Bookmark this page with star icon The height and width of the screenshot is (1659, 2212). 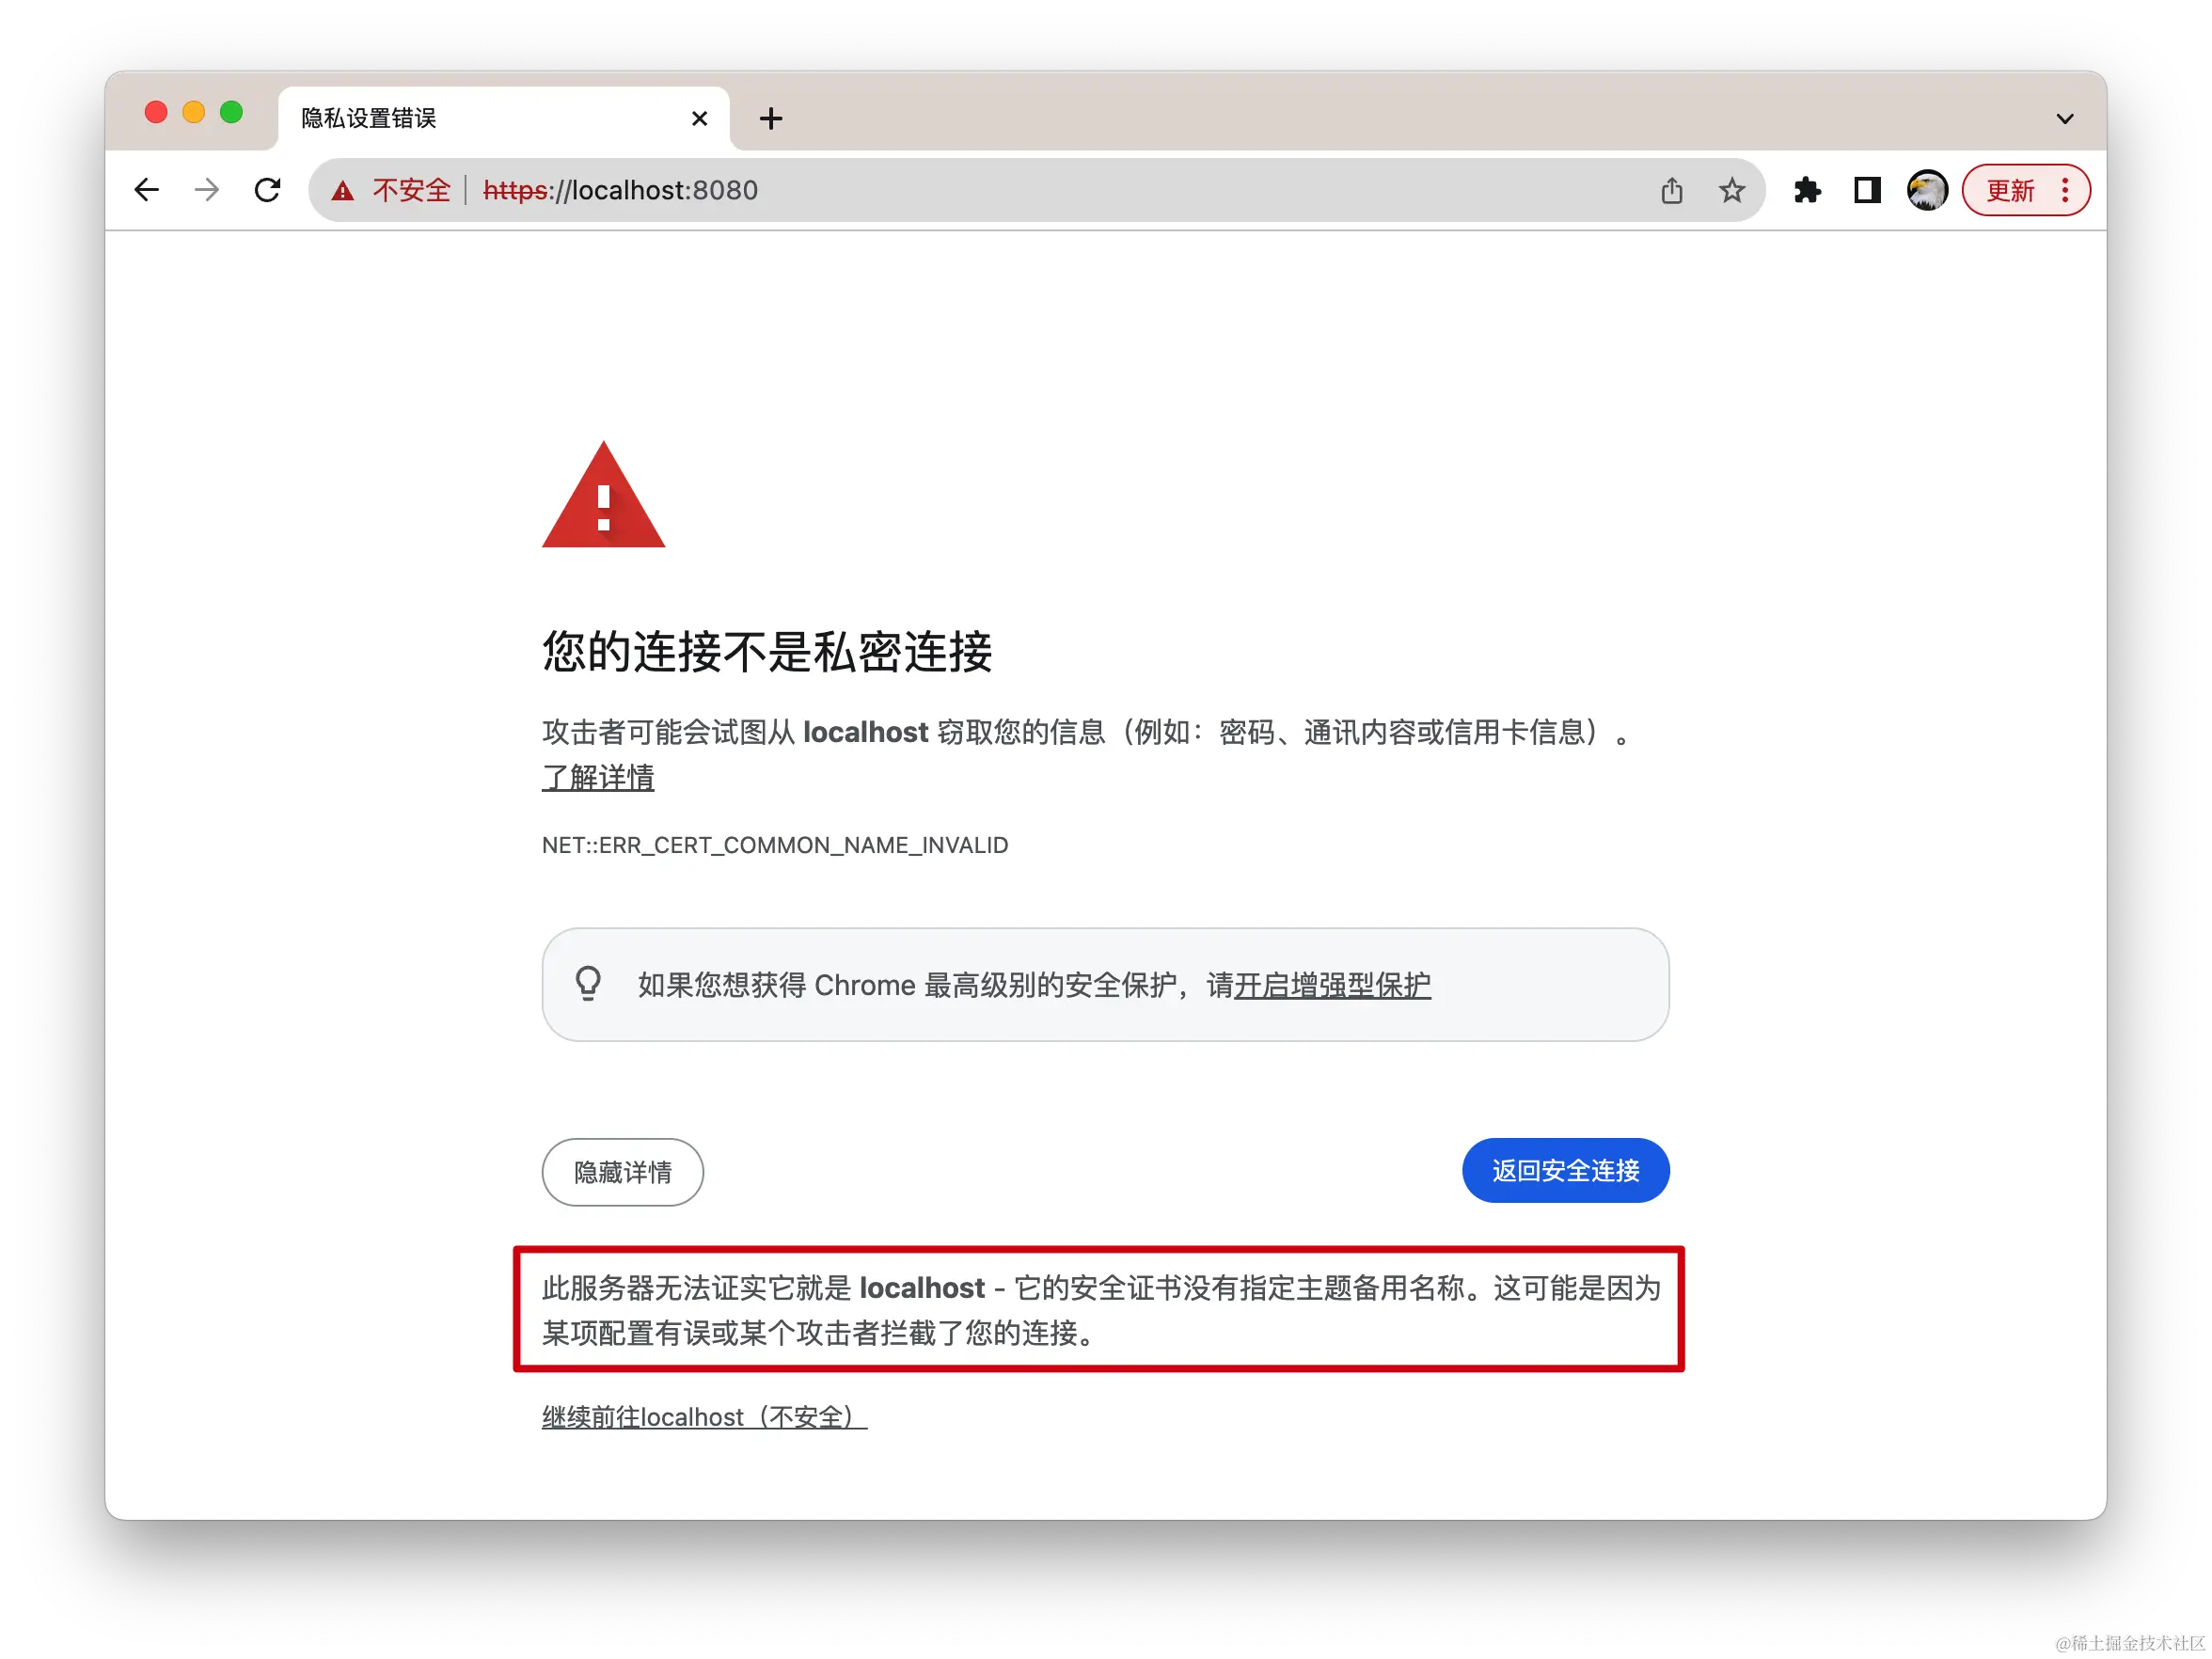[x=1732, y=190]
